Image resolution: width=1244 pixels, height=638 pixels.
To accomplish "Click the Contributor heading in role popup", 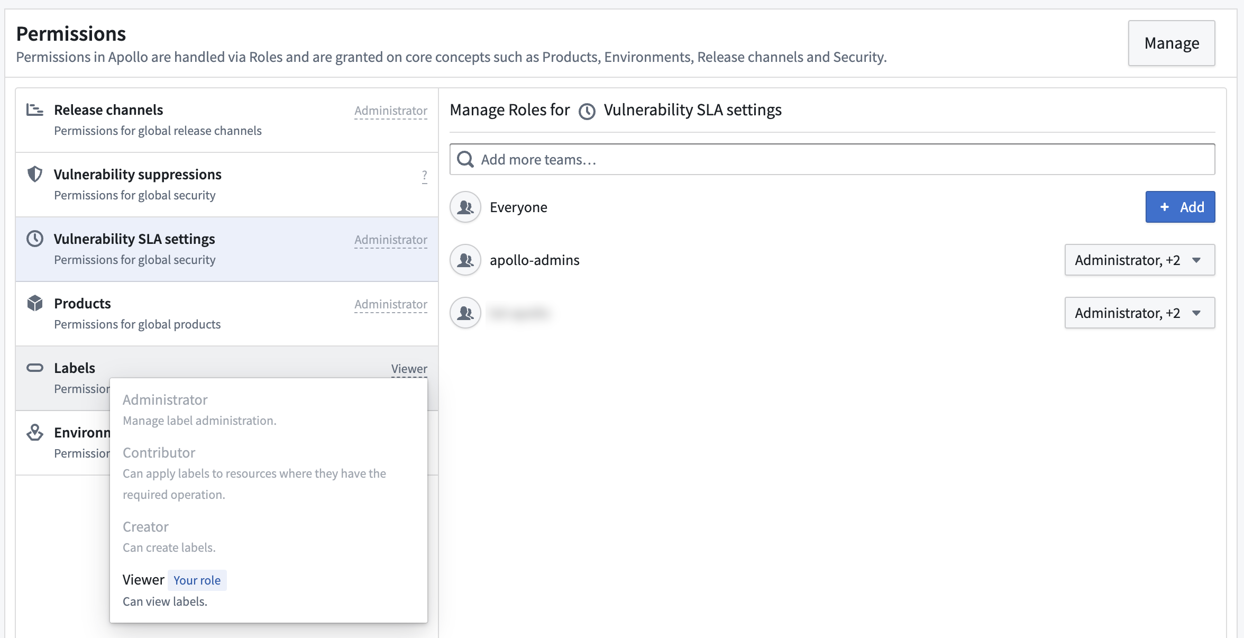I will 159,452.
